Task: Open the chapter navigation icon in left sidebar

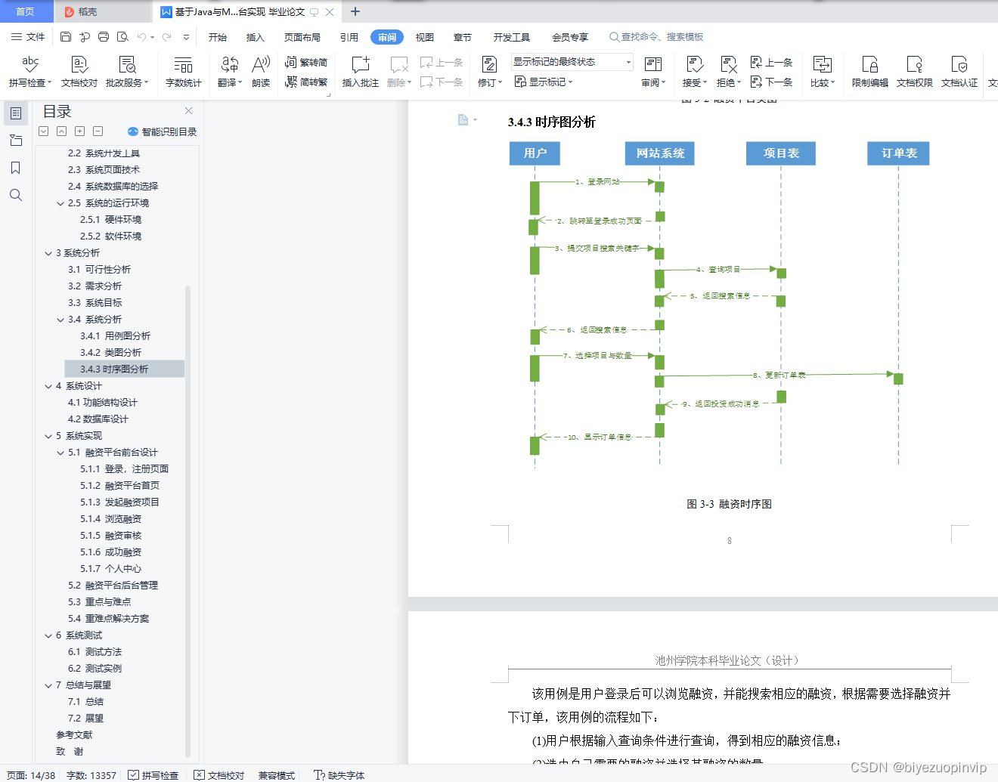Action: (16, 141)
